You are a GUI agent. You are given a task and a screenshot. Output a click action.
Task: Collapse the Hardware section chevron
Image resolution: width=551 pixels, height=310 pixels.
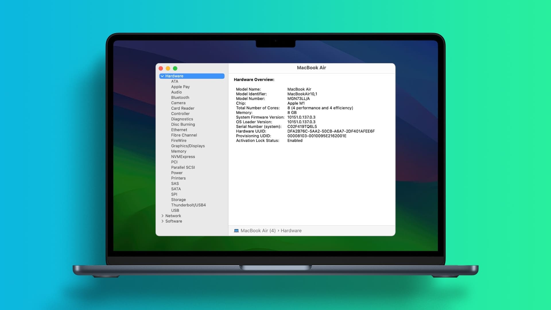(x=162, y=76)
